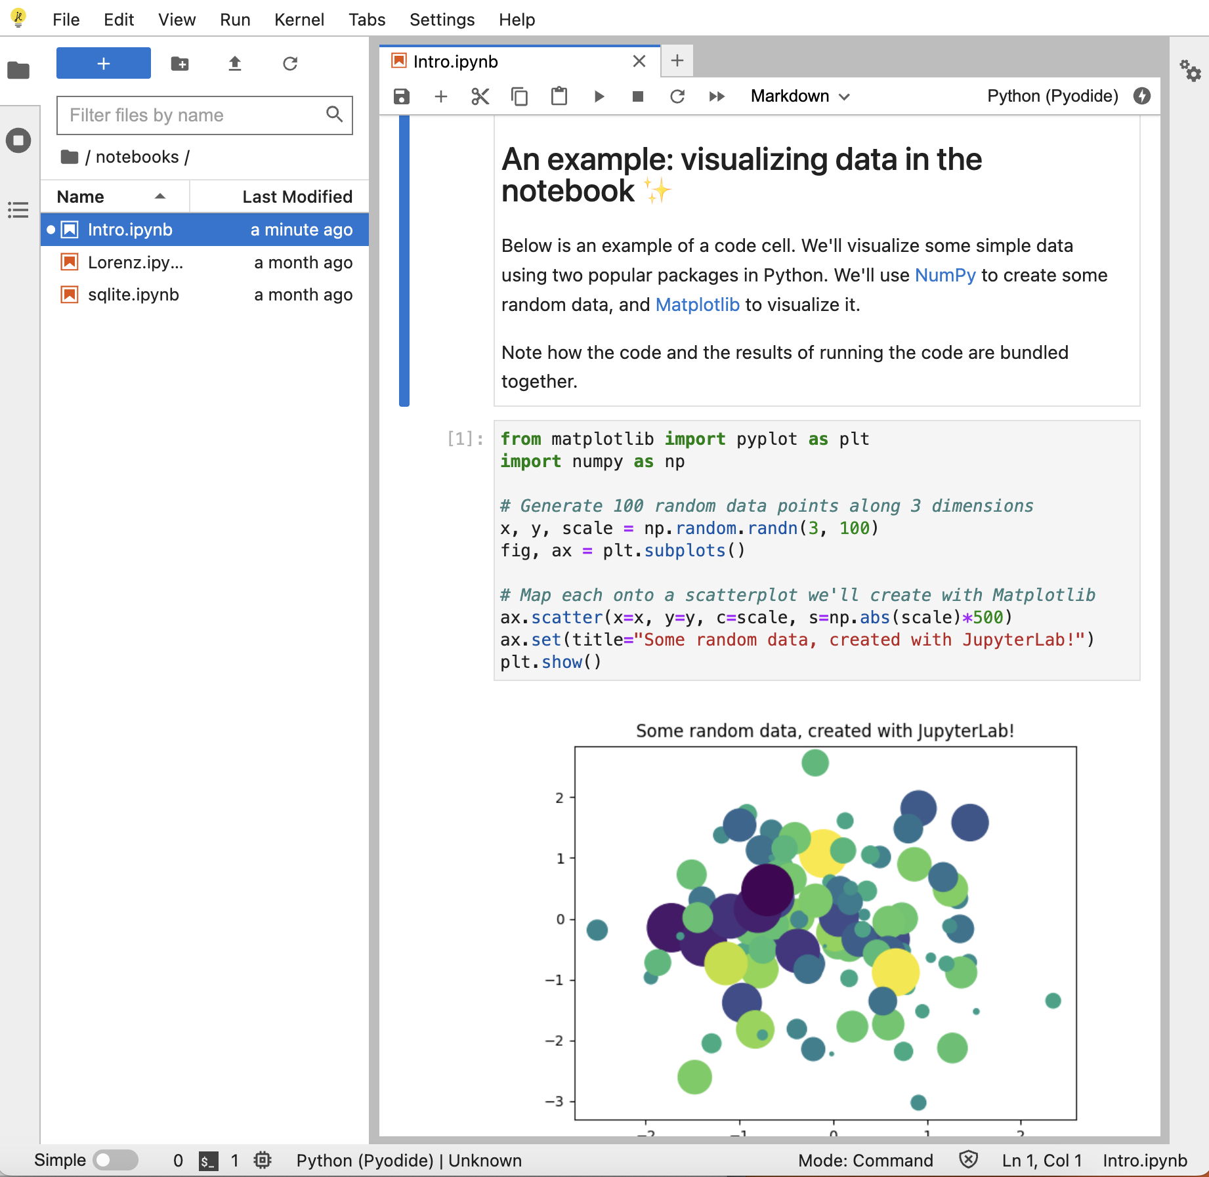Collapse the markdown cell via blue bar
The width and height of the screenshot is (1209, 1177).
pos(404,260)
